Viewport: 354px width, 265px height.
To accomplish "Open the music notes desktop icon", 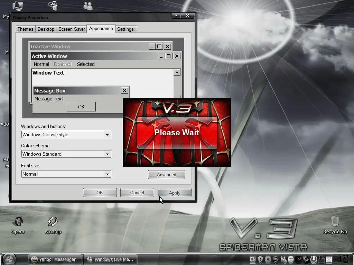I will (53, 6).
